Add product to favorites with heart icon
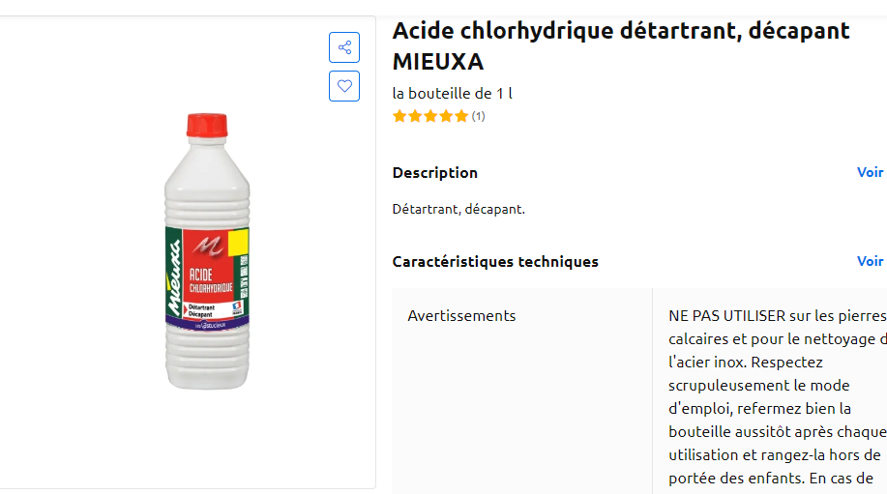The image size is (887, 494). coord(344,86)
